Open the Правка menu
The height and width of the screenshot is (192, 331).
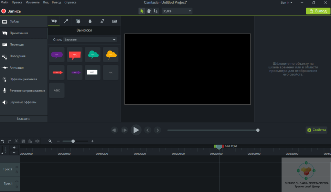17,2
